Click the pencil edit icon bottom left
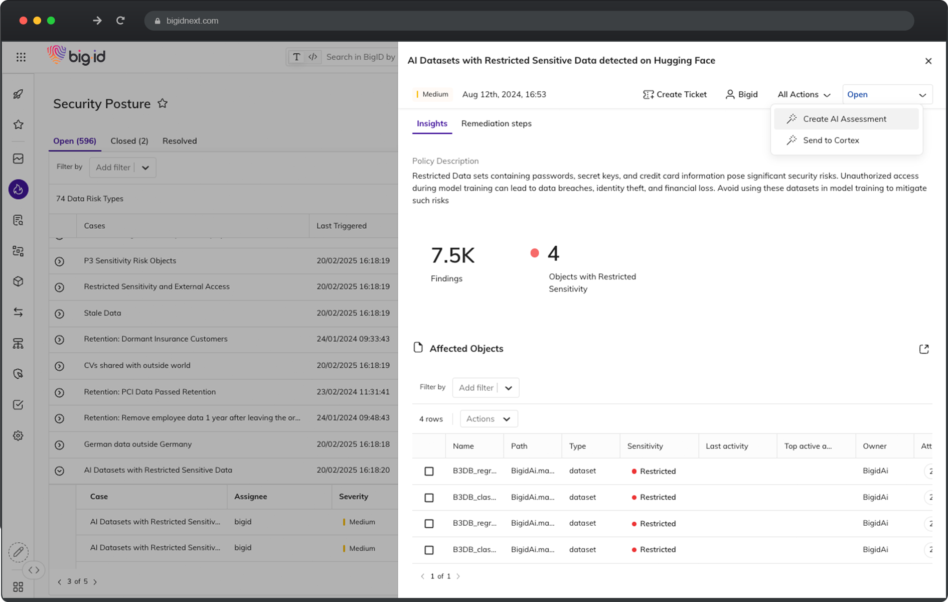948x602 pixels. pos(18,552)
